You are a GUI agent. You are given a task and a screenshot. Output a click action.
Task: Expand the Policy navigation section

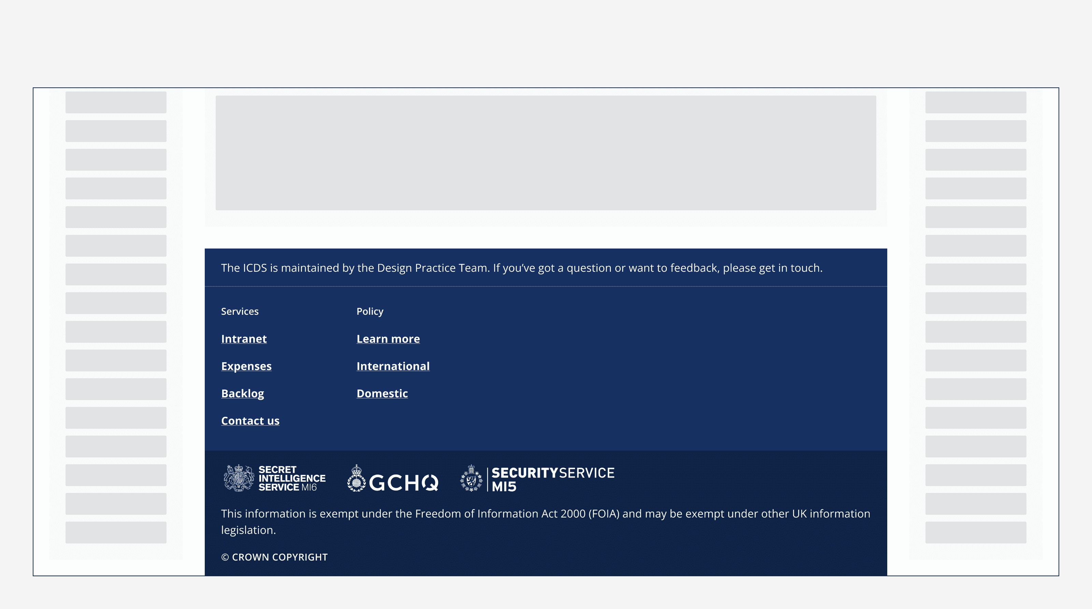click(x=370, y=311)
